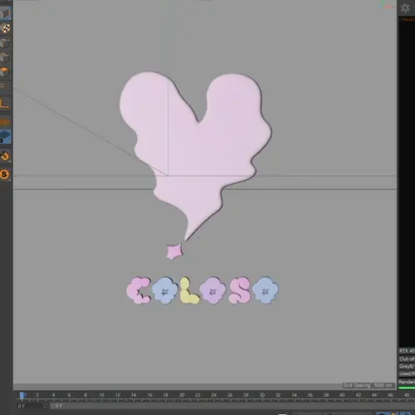Switch to Edges mode in the sidebar
Image resolution: width=415 pixels, height=415 pixels.
(5, 57)
